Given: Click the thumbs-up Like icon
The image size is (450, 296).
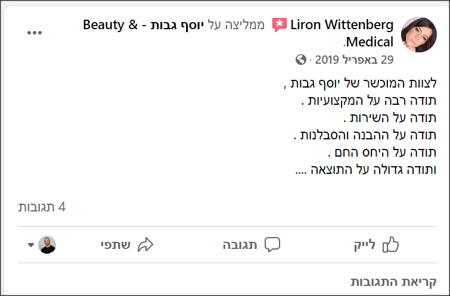Looking at the screenshot, I should [390, 245].
